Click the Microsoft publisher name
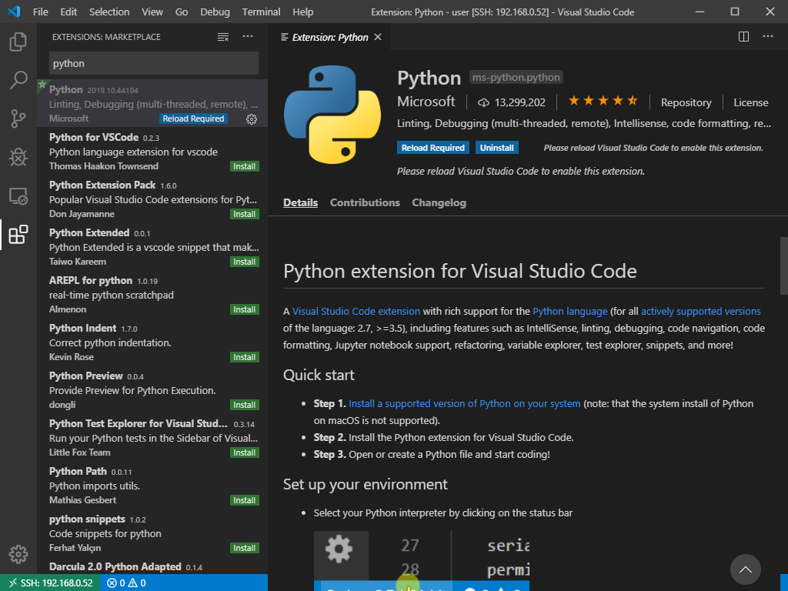The width and height of the screenshot is (788, 591). point(426,102)
